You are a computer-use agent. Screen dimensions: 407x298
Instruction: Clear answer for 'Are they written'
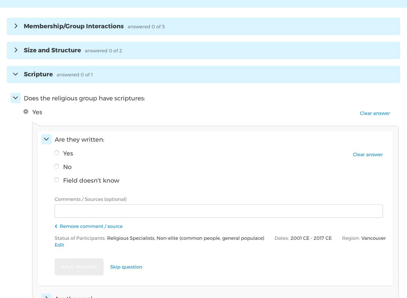click(367, 155)
